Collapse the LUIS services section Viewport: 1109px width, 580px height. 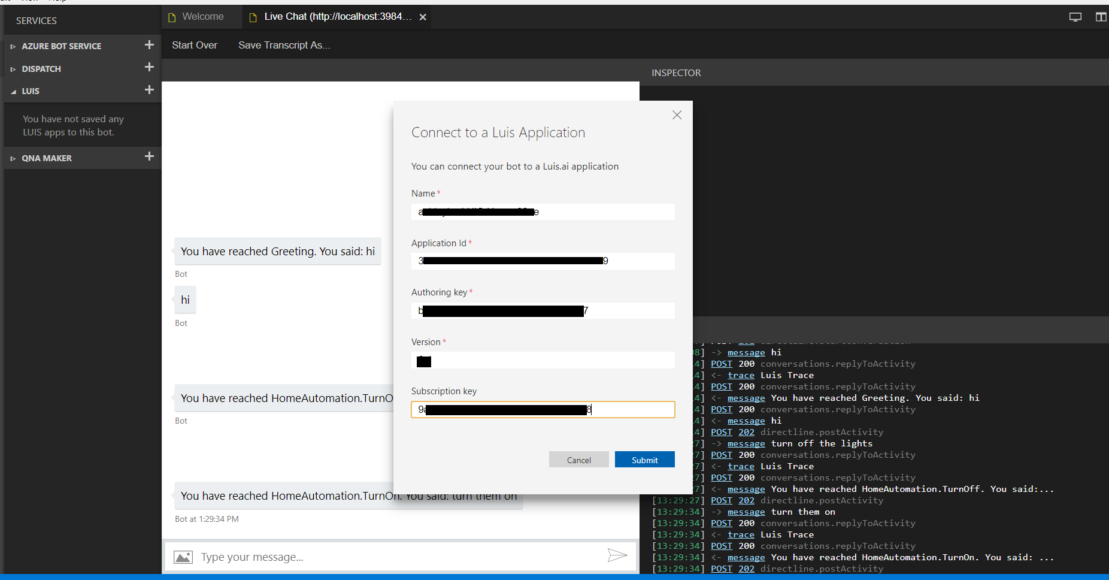pos(13,90)
